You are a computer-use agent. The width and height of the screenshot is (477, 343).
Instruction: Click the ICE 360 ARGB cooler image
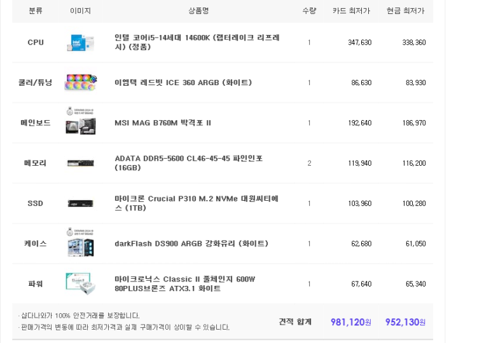(80, 83)
